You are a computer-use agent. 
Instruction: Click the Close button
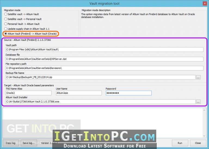point(198,143)
